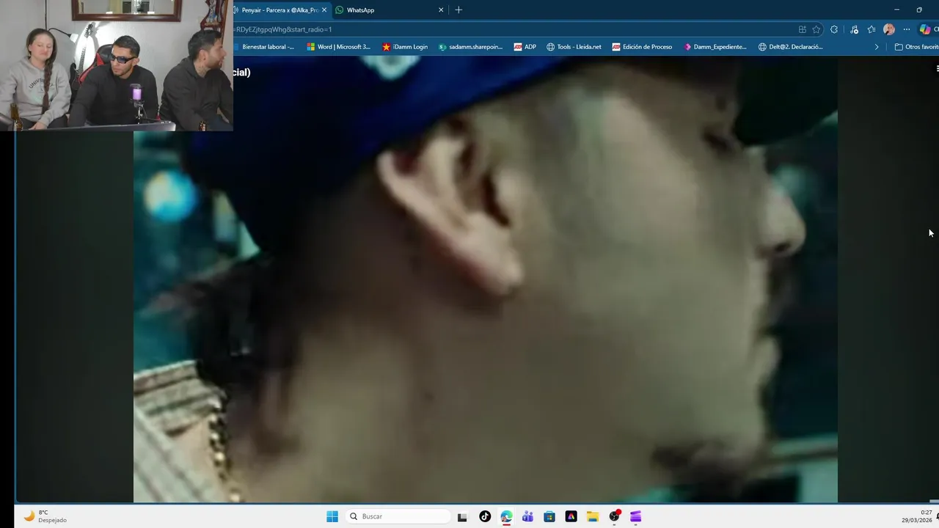The image size is (939, 528).
Task: Open the purple striped taskbar app icon
Action: pyautogui.click(x=636, y=516)
